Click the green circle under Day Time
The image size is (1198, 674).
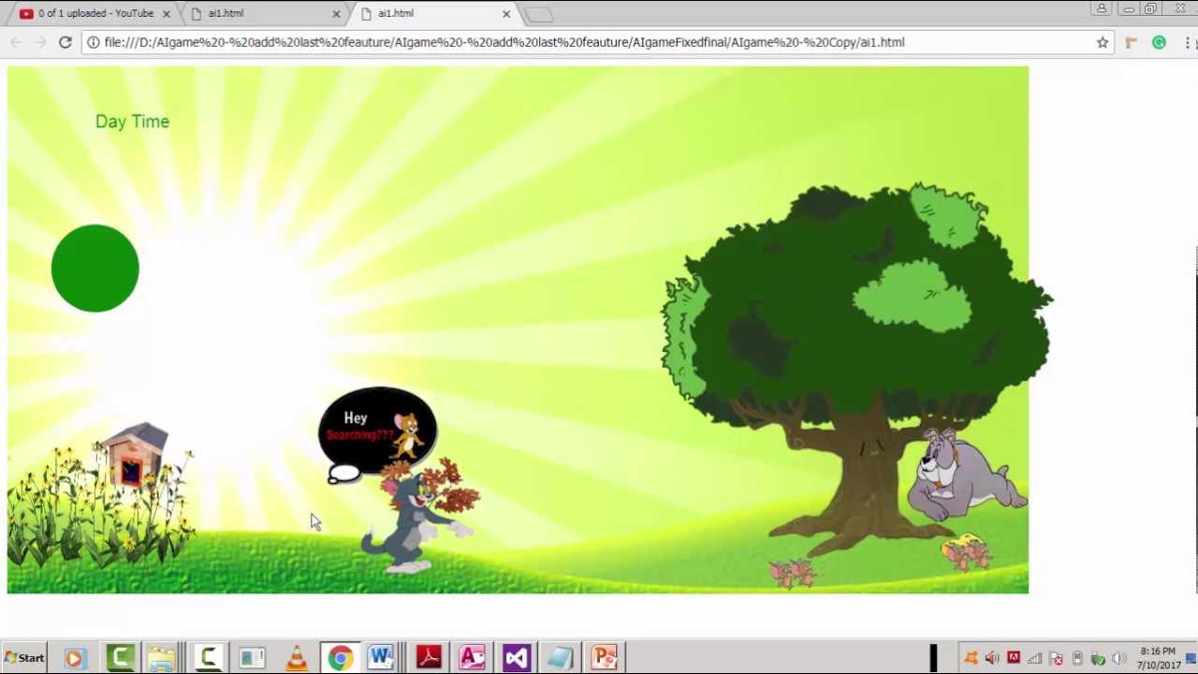[95, 269]
